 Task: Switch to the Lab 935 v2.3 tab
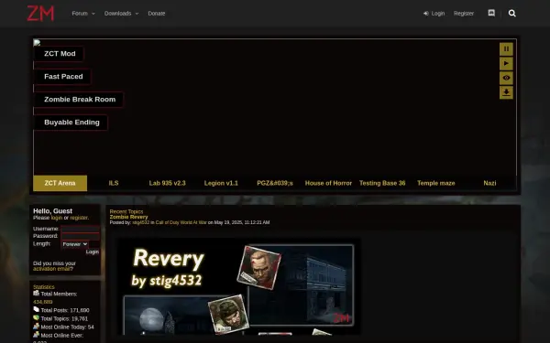168,183
